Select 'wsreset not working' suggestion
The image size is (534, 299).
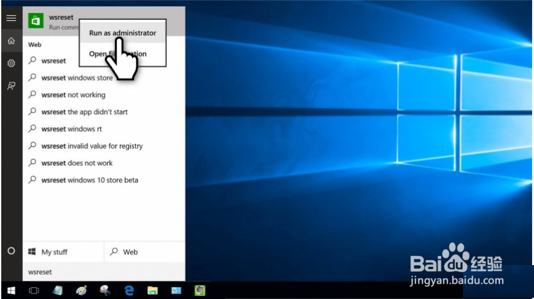tap(104, 95)
